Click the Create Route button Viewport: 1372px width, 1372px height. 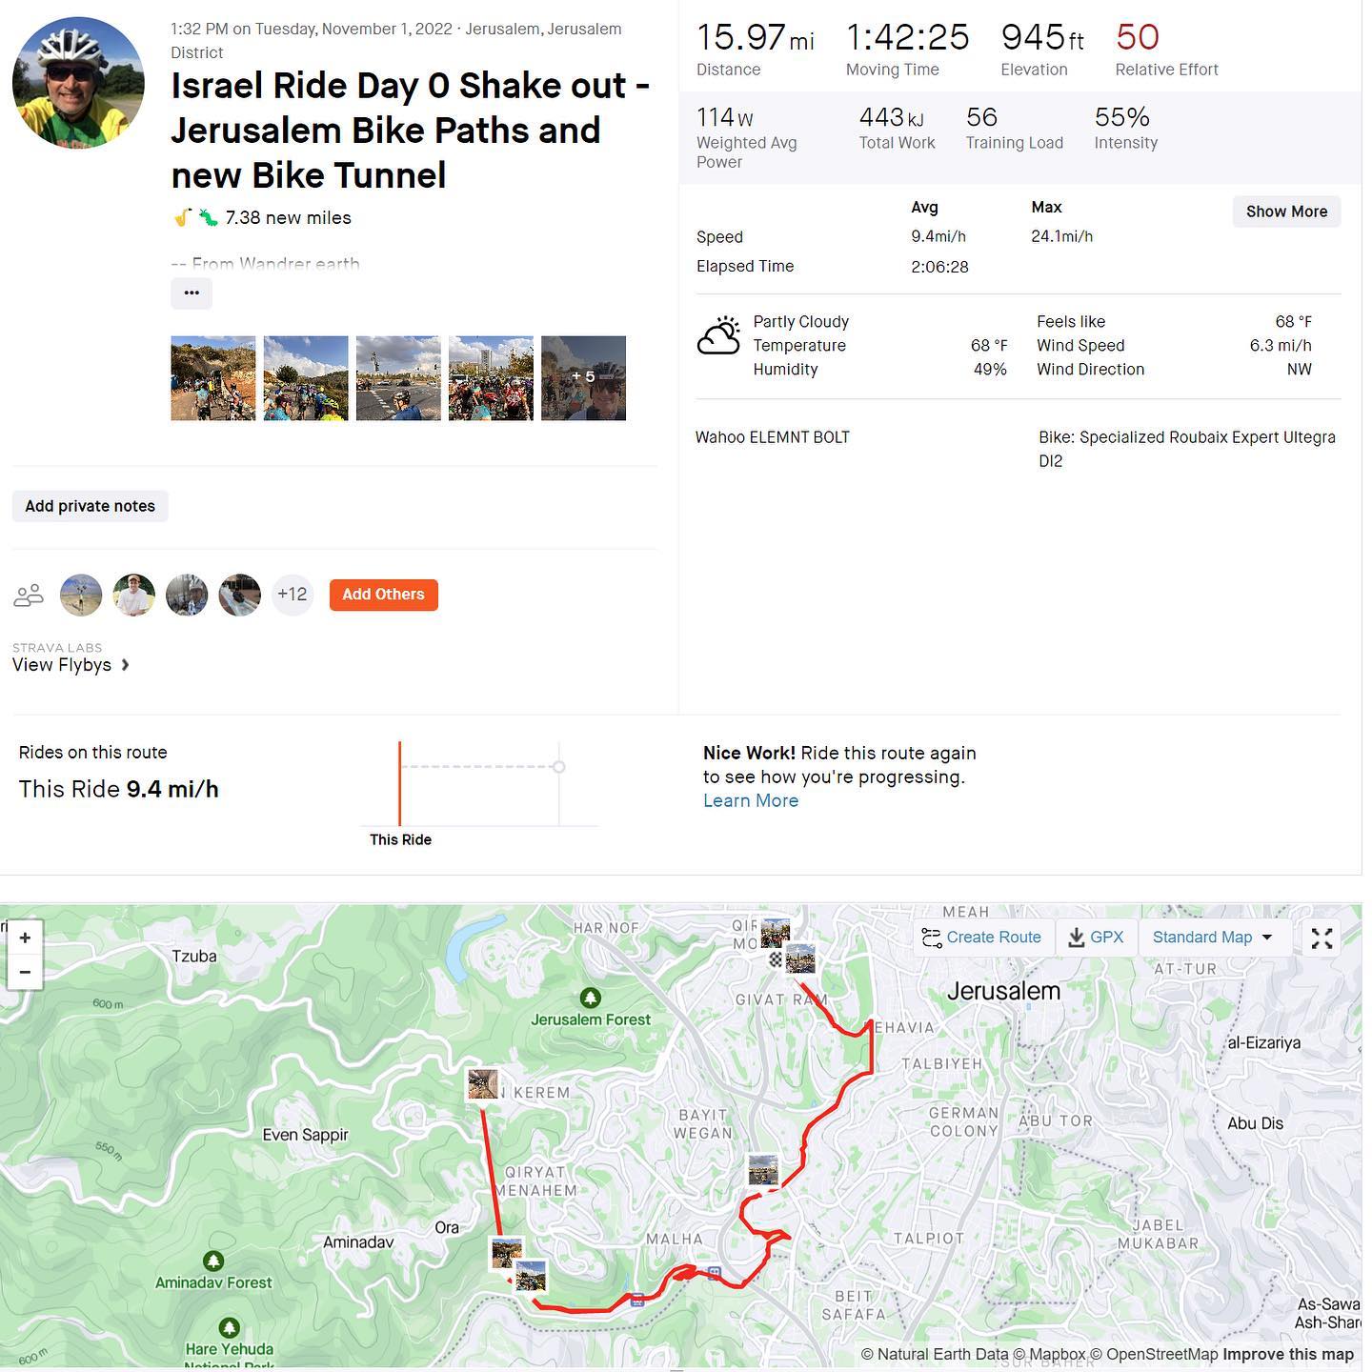coord(981,938)
